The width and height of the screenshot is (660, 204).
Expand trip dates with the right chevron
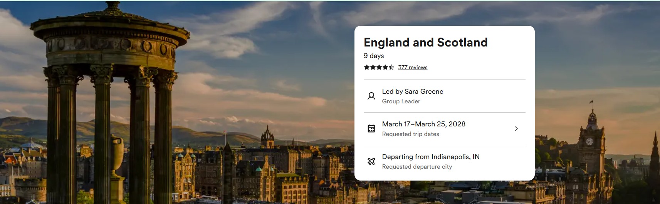point(516,129)
